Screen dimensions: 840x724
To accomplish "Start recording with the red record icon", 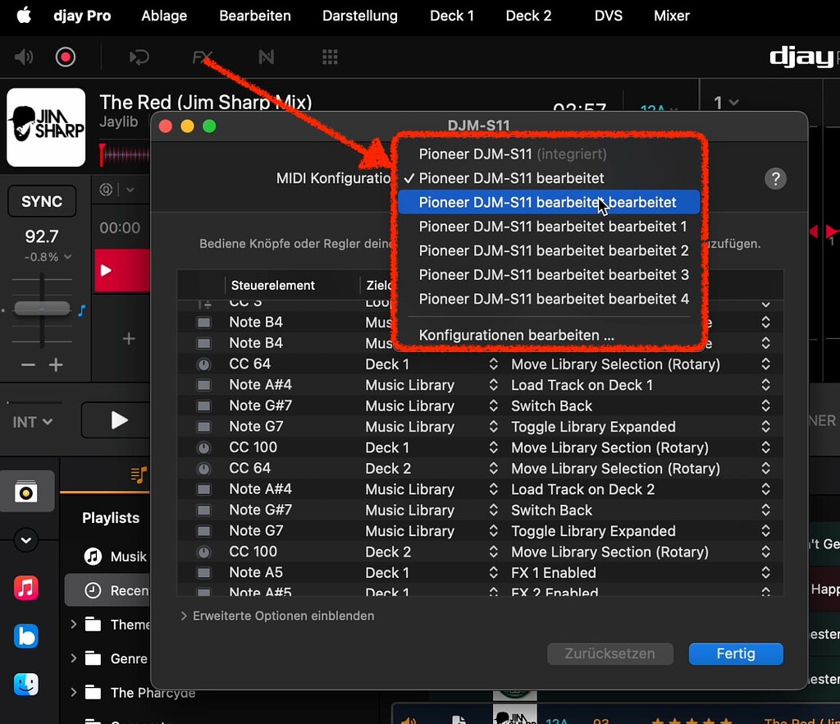I will tap(66, 57).
